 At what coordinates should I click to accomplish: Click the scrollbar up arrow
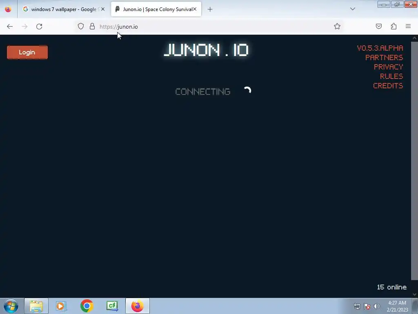click(415, 38)
